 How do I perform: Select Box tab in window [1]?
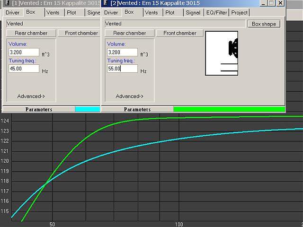tap(30, 12)
